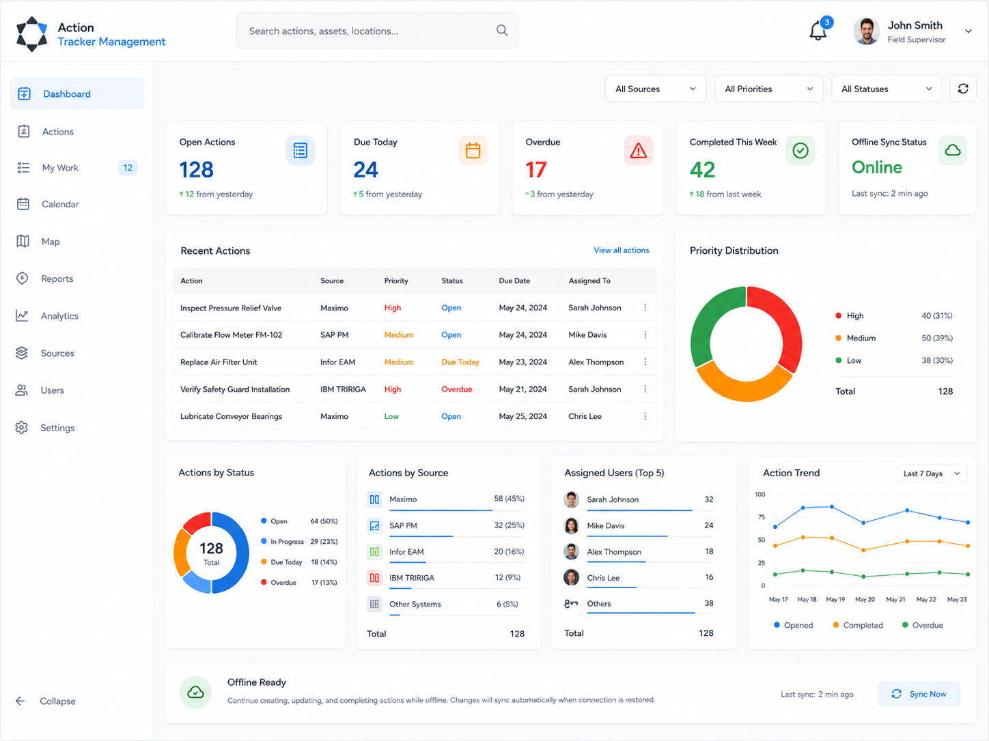Click the search magnifier icon
989x741 pixels.
pyautogui.click(x=502, y=31)
